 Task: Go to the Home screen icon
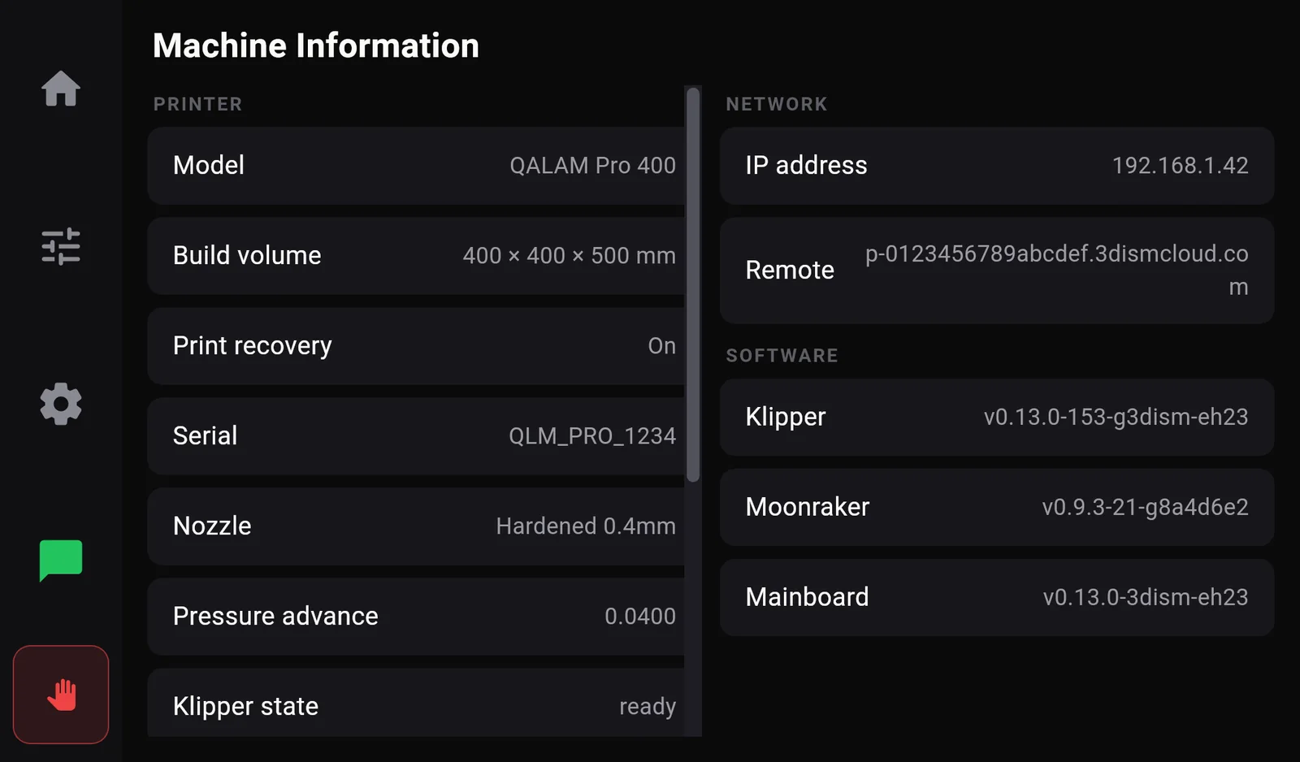[x=61, y=89]
